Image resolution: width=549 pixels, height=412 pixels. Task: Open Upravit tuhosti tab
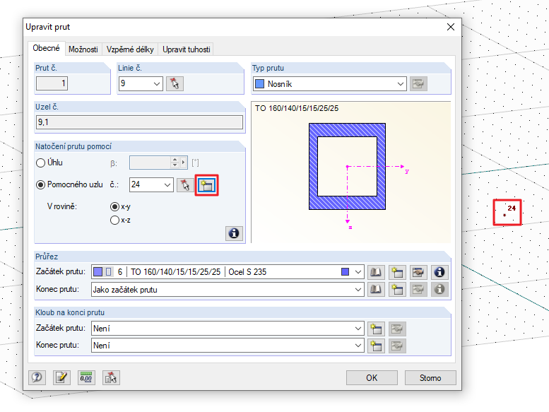coord(186,49)
